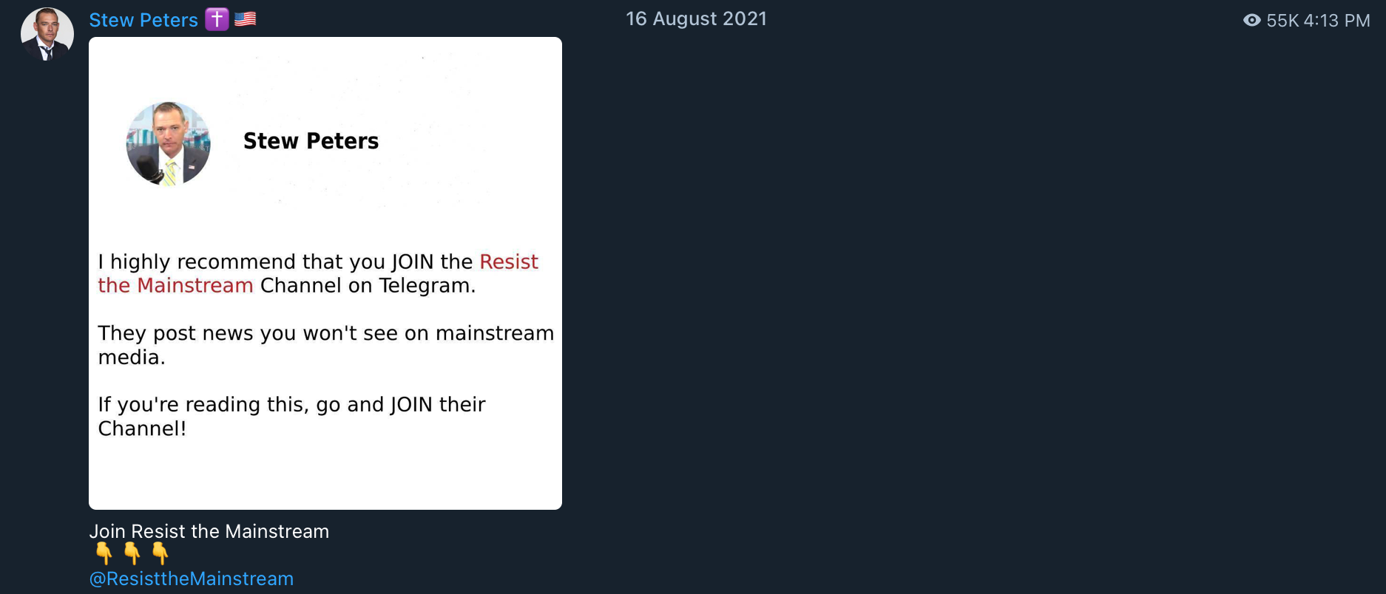Click the purple cross emoji badge

tap(217, 19)
